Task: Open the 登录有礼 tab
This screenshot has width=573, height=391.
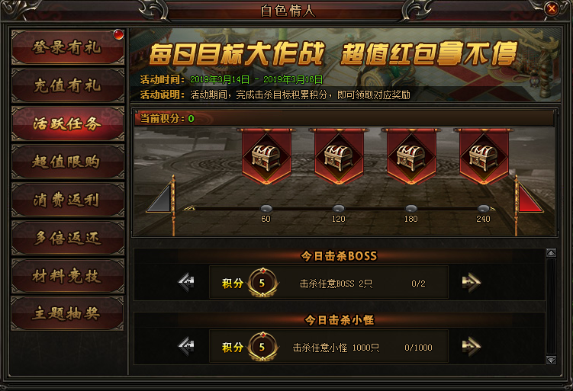Action: tap(68, 47)
